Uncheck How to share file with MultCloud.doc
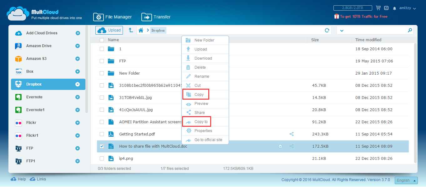Viewport: 426px width, 187px height. [x=102, y=146]
